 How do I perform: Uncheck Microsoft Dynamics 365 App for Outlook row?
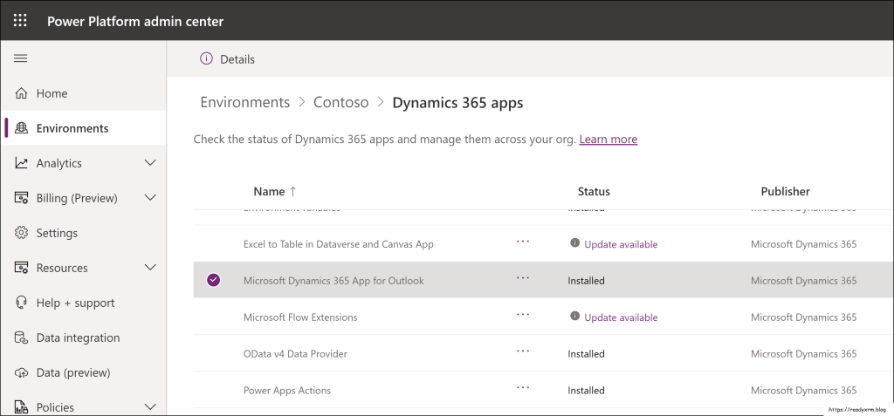[214, 280]
